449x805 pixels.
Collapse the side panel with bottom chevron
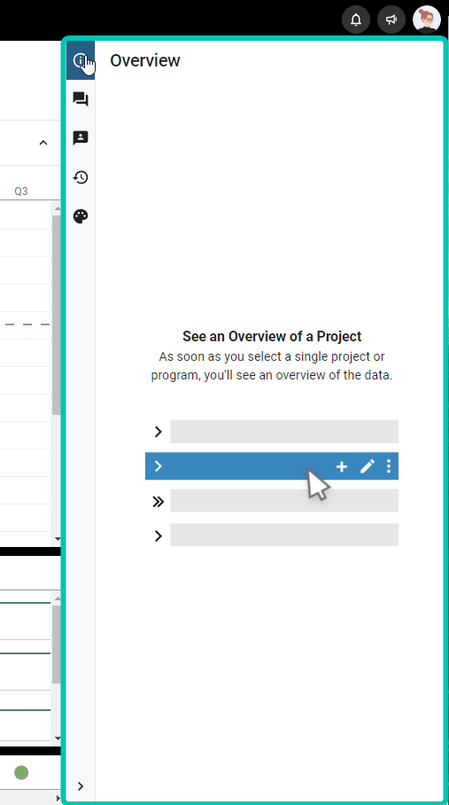(81, 786)
